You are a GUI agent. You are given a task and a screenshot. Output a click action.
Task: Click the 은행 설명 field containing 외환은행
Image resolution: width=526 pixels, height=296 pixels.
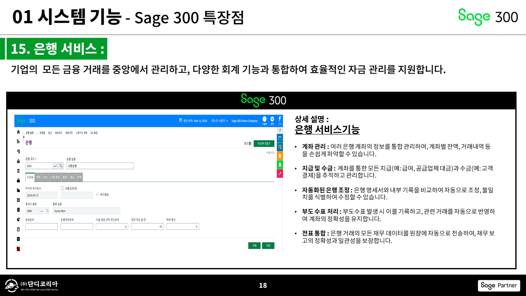point(100,166)
